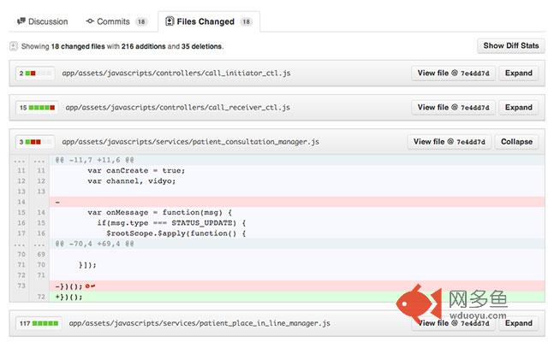
Task: Click the added '+})();' line 72
Action: [297, 297]
